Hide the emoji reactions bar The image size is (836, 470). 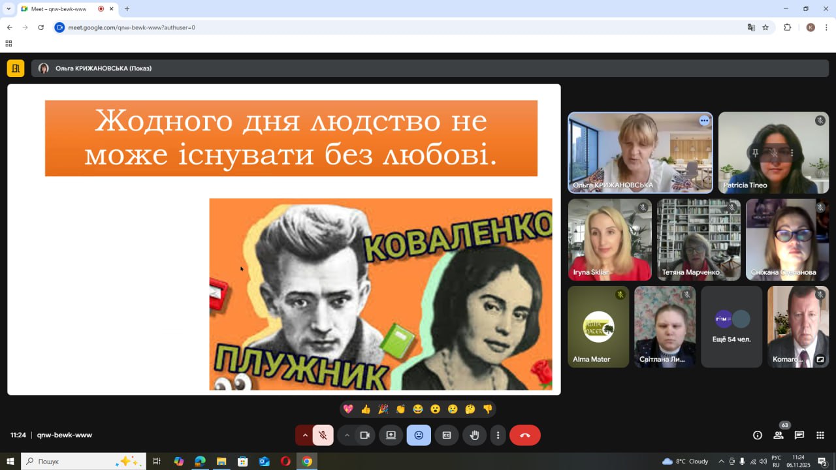click(419, 435)
